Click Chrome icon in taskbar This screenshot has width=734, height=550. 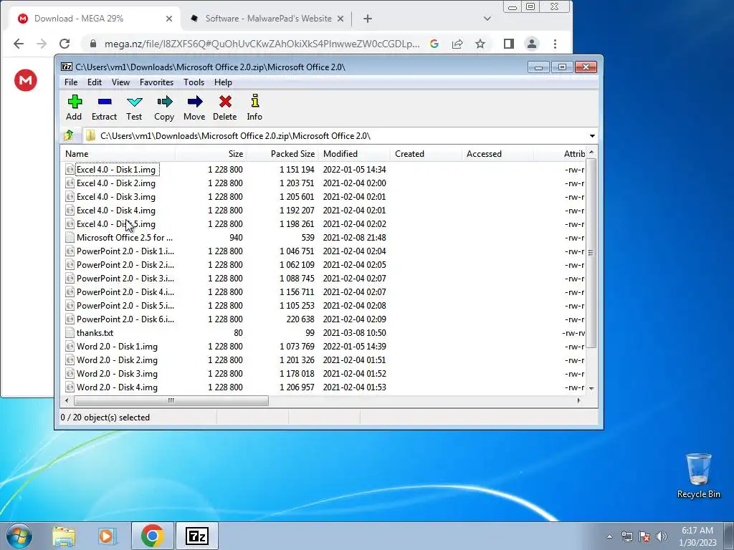pyautogui.click(x=152, y=536)
